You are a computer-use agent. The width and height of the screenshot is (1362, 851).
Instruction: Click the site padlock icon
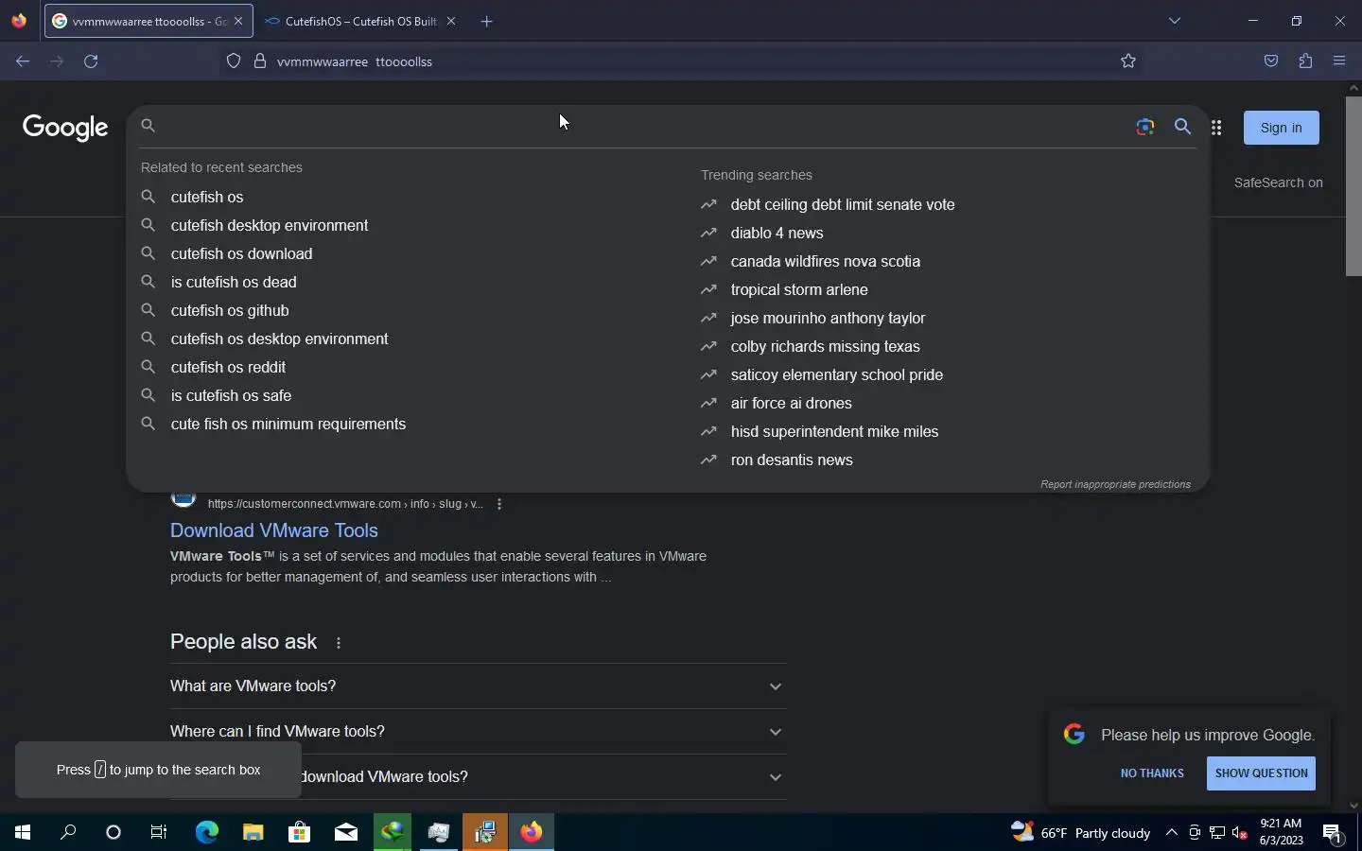click(x=260, y=61)
